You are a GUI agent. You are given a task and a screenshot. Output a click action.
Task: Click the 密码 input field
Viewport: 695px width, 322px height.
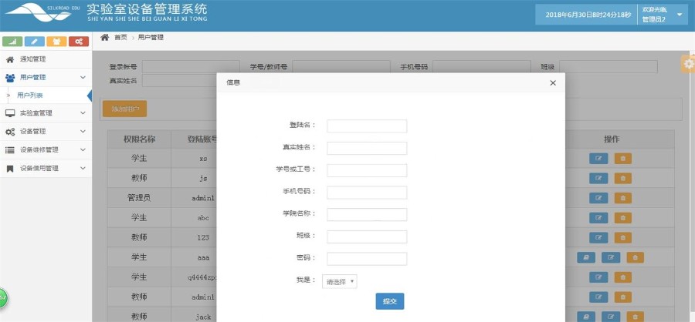click(x=367, y=259)
